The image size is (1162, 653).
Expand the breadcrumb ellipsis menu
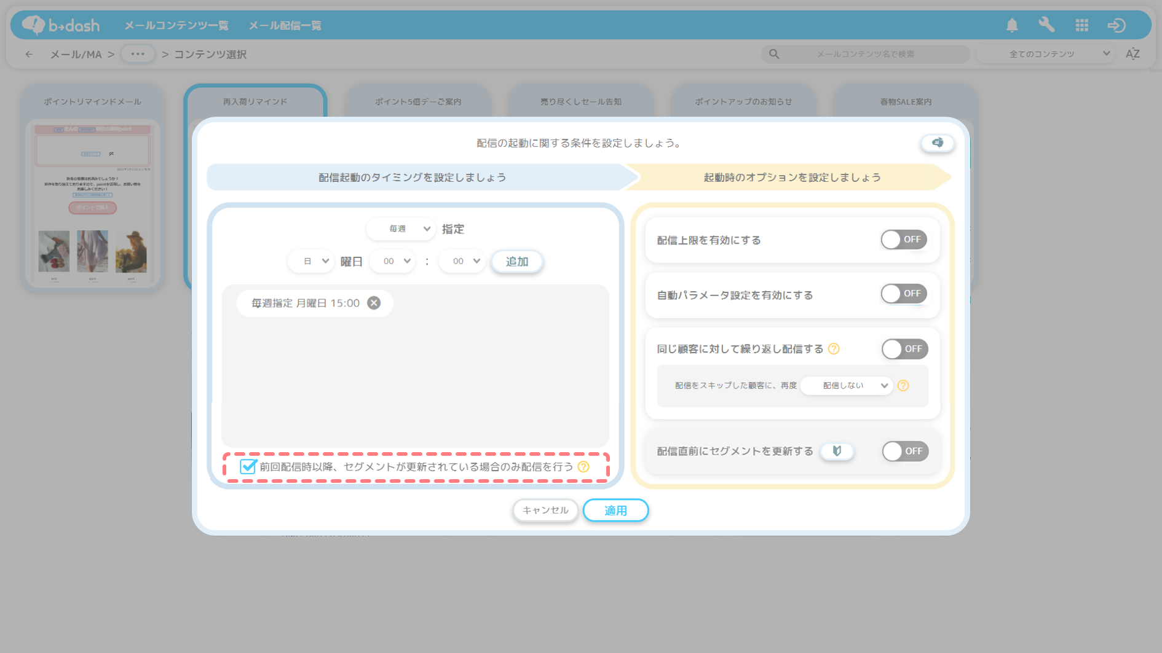pos(138,54)
